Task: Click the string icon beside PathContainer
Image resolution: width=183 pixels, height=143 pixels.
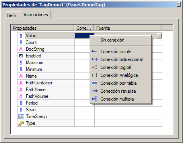Action: tap(21, 83)
